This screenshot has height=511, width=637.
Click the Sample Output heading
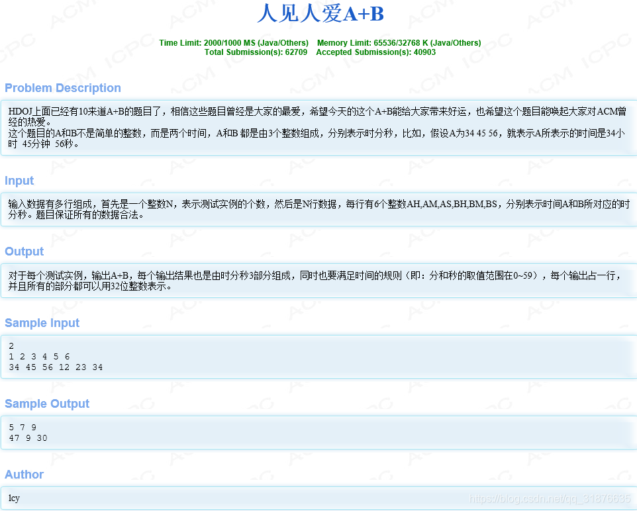(x=47, y=403)
